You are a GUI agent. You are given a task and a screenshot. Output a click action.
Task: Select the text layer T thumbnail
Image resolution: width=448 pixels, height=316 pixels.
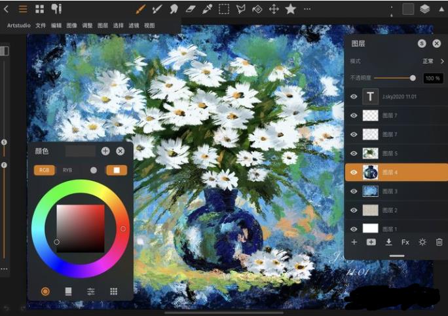click(x=370, y=96)
